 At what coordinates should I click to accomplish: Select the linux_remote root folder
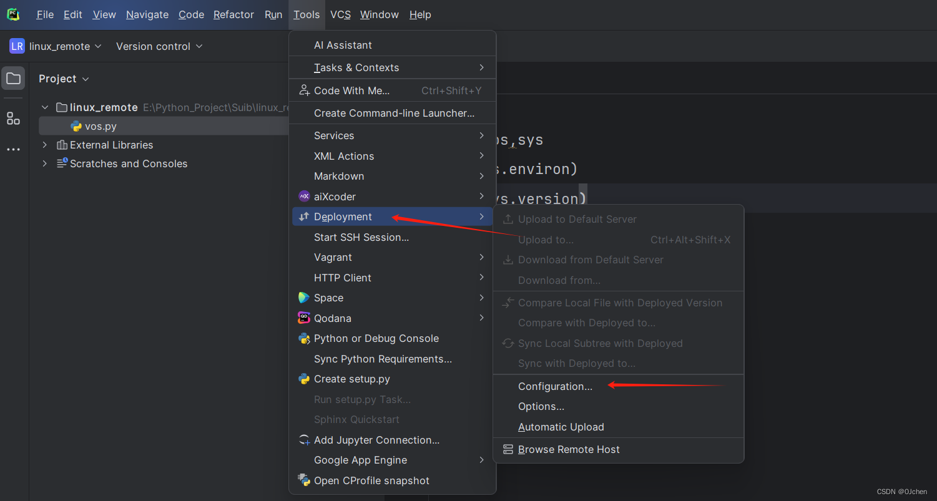pyautogui.click(x=165, y=107)
